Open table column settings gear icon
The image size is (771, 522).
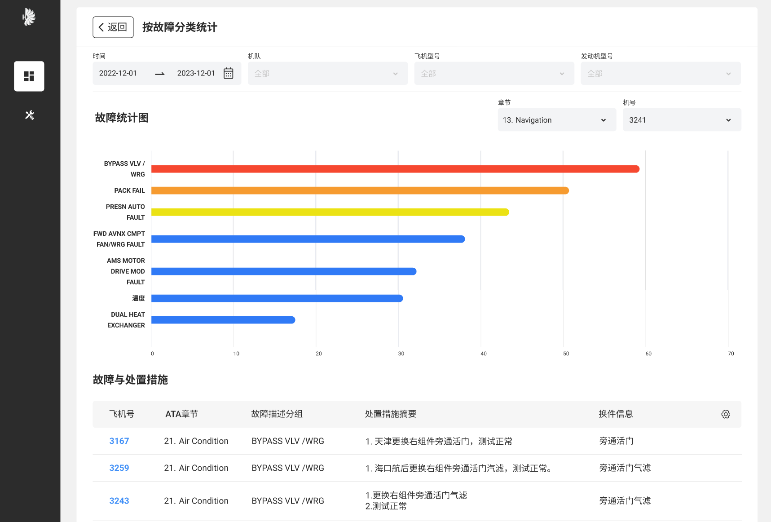pyautogui.click(x=725, y=414)
